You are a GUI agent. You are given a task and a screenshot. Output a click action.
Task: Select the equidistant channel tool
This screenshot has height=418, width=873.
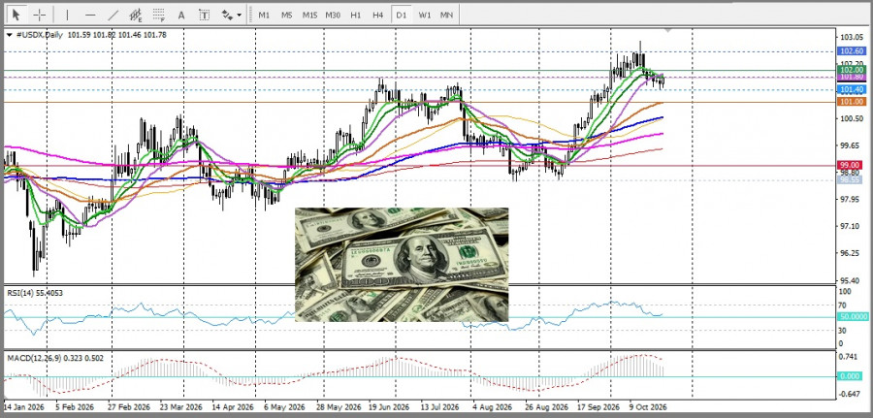[136, 15]
